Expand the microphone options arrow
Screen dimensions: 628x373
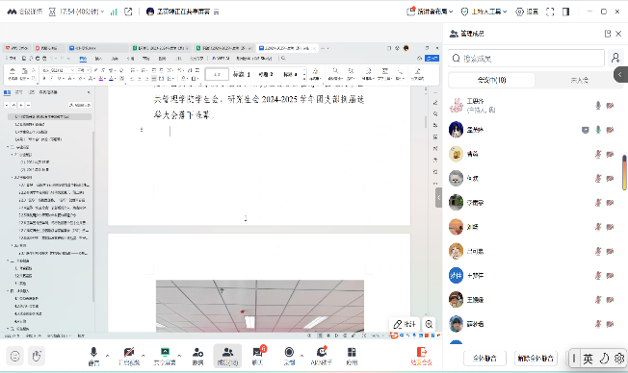click(x=107, y=355)
